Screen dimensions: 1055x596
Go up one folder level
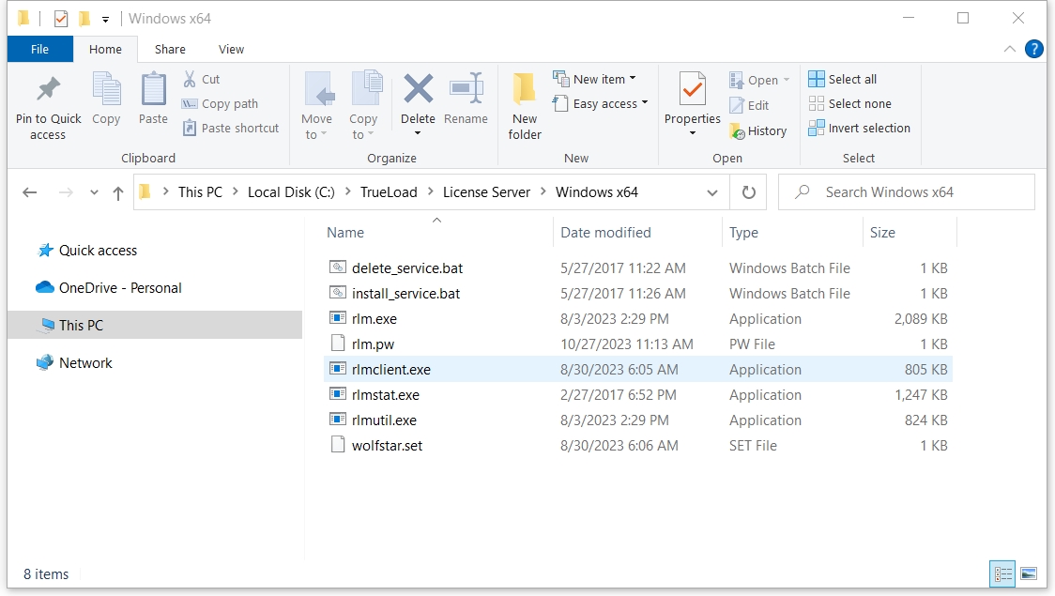point(118,192)
